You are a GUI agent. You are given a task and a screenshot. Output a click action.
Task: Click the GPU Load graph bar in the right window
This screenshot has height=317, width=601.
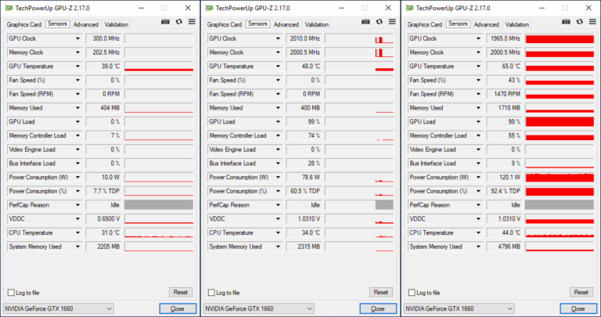click(556, 122)
